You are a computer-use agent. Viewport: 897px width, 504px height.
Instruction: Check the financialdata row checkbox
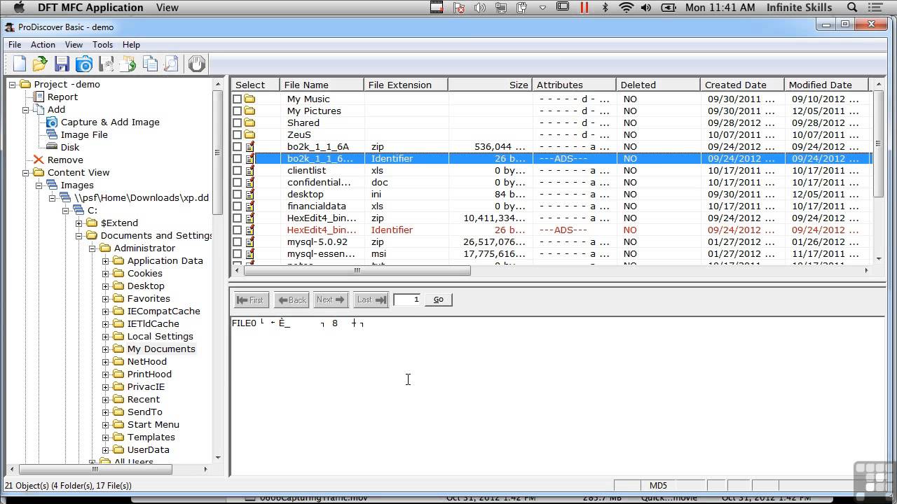(238, 206)
